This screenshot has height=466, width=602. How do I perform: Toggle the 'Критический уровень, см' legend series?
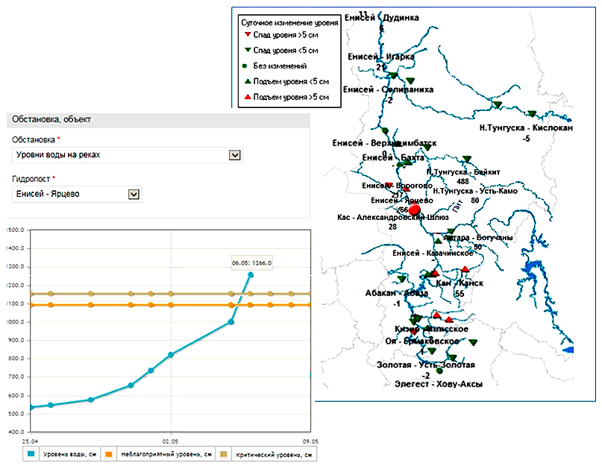(x=269, y=453)
